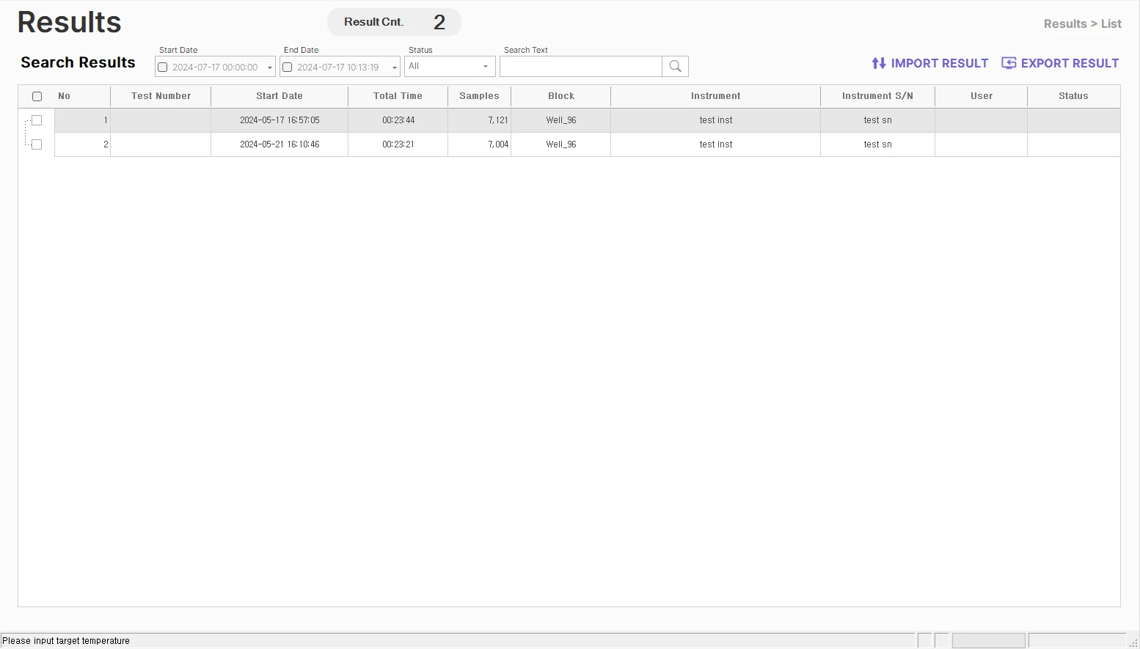Image resolution: width=1140 pixels, height=649 pixels.
Task: Sort by the Samples column header
Action: (479, 96)
